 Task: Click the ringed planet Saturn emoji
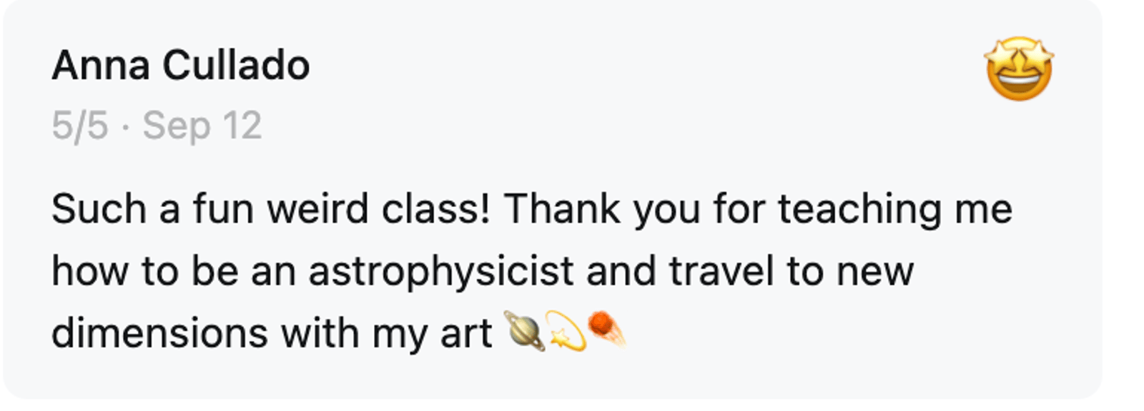click(x=524, y=331)
